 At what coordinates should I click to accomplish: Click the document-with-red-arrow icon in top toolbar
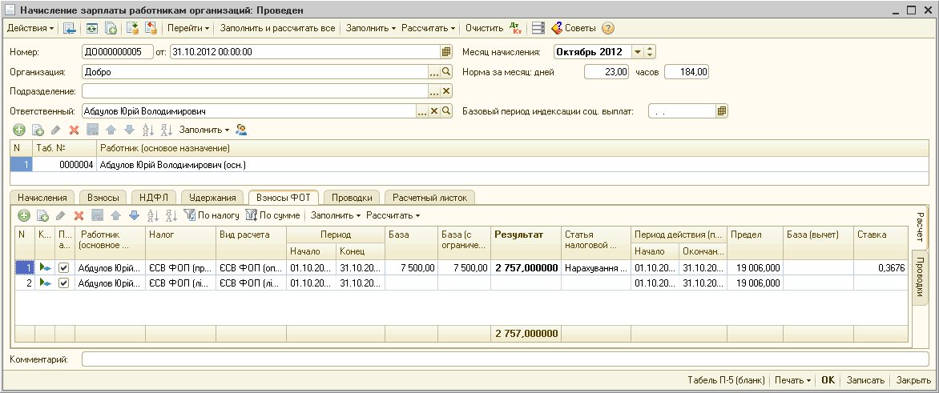point(151,28)
